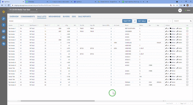Screen dimensions: 193x105
Task: Open the Buyers tab
Action: pyautogui.click(x=66, y=16)
